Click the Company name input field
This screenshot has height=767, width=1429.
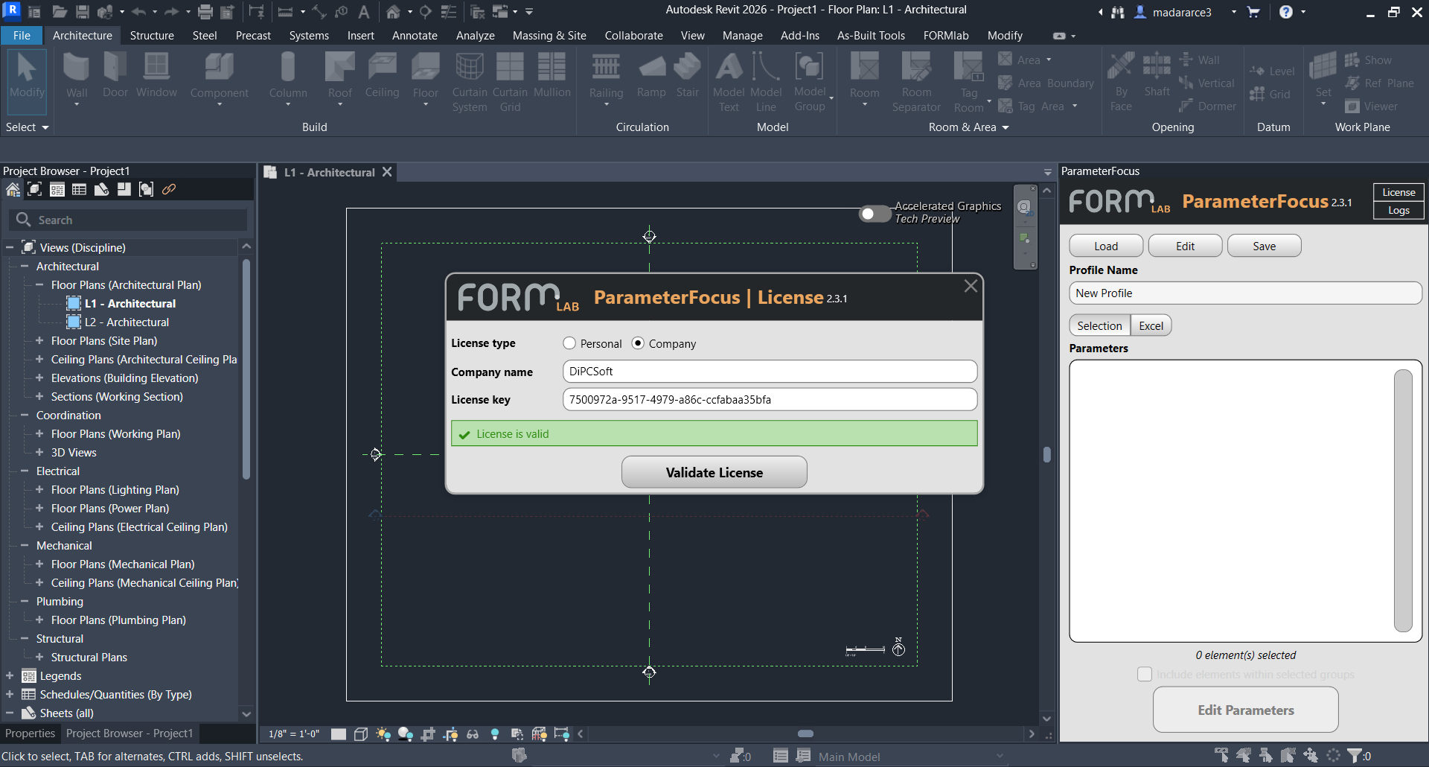(x=770, y=372)
